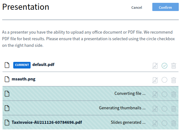Image resolution: width=181 pixels, height=131 pixels.
Task: Click the Cancel button
Action: click(137, 8)
